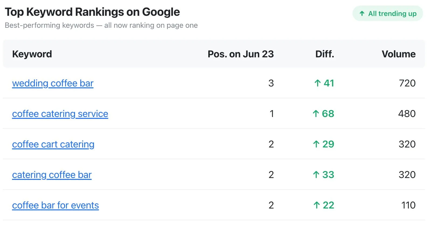
Task: Click the up arrow in All trending up badge
Action: 362,13
